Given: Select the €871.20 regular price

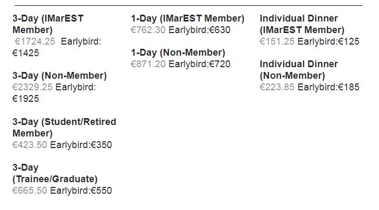Looking at the screenshot, I should (148, 64).
